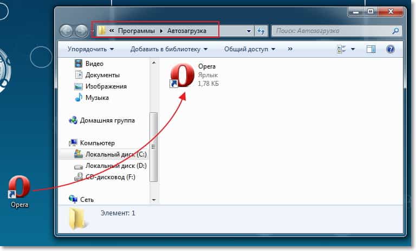This screenshot has height=251, width=416.
Task: Click the 1,78 КБ size text
Action: click(x=208, y=84)
